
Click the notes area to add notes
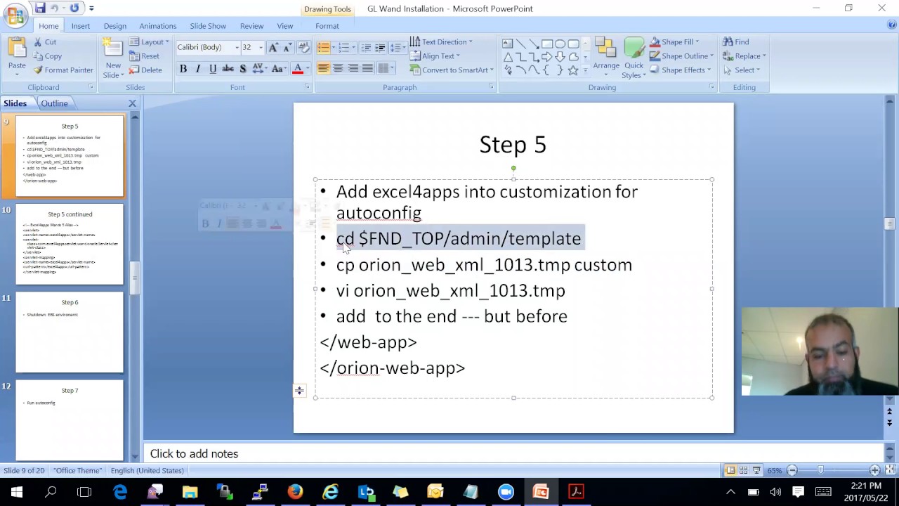click(513, 453)
